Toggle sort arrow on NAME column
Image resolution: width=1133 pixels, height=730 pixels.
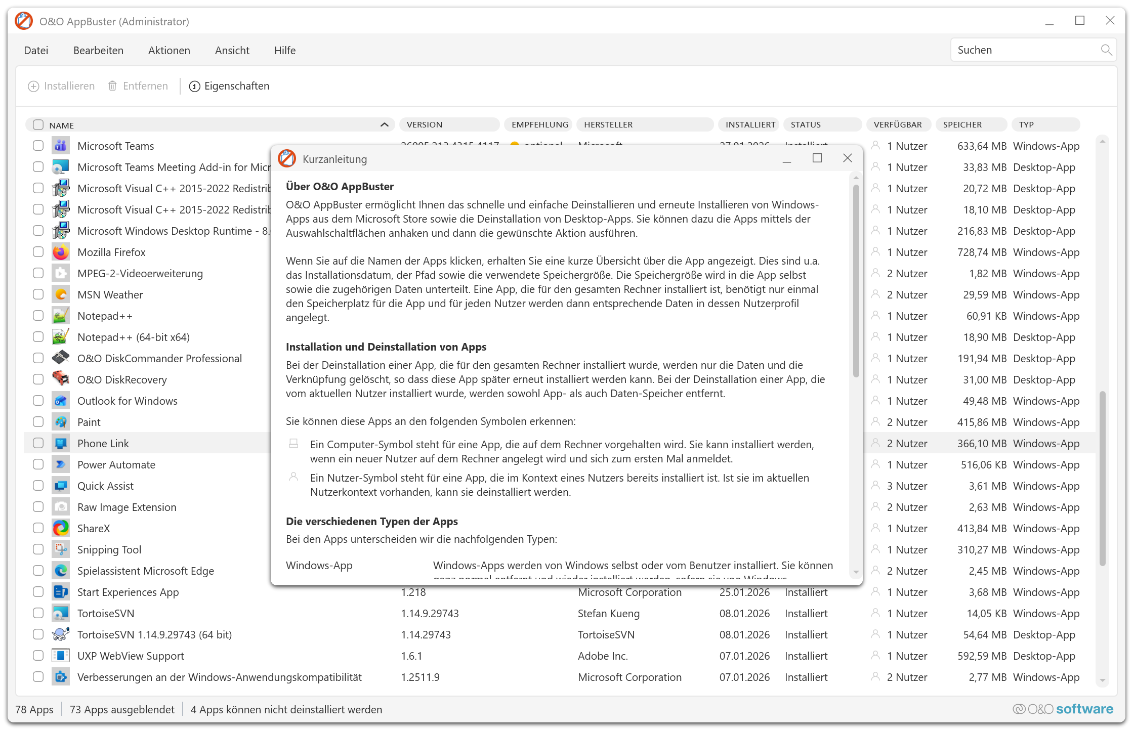[385, 125]
